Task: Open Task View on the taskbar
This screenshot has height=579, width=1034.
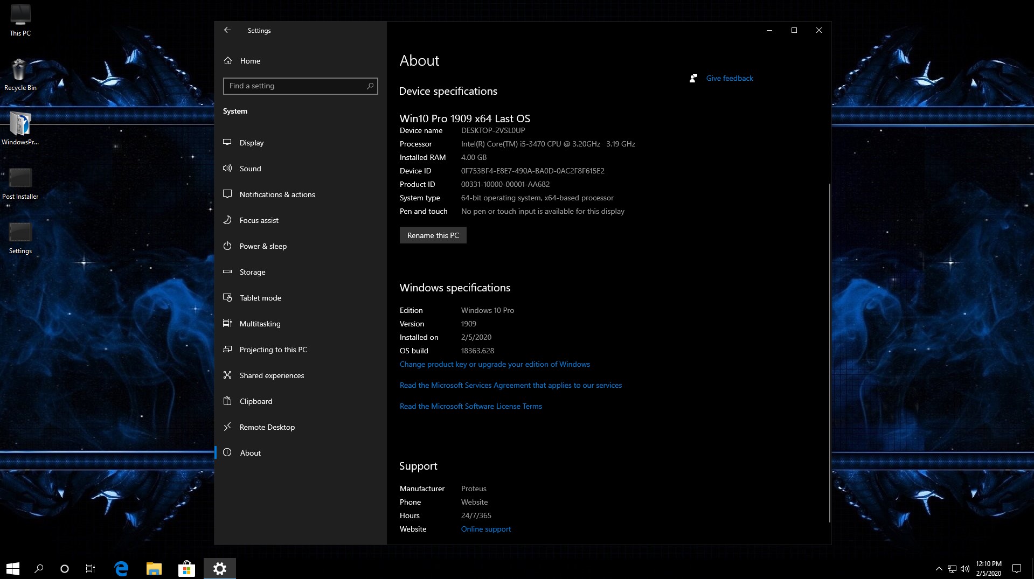Action: [x=91, y=568]
